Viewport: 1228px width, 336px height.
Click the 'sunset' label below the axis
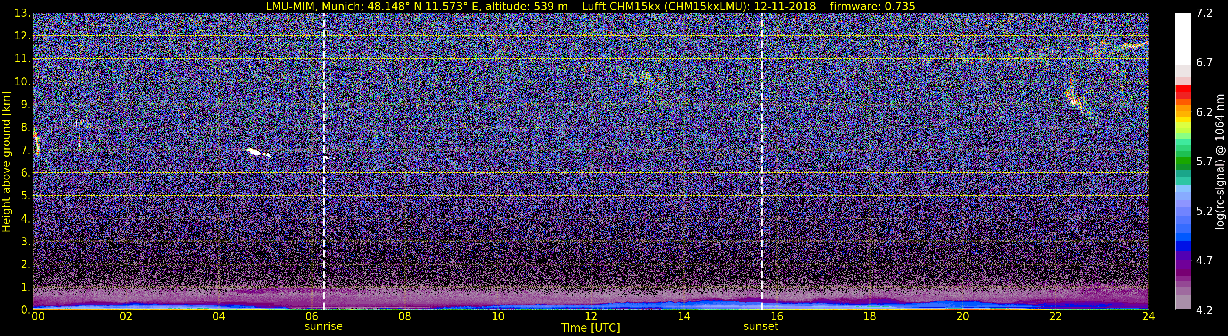pos(761,327)
